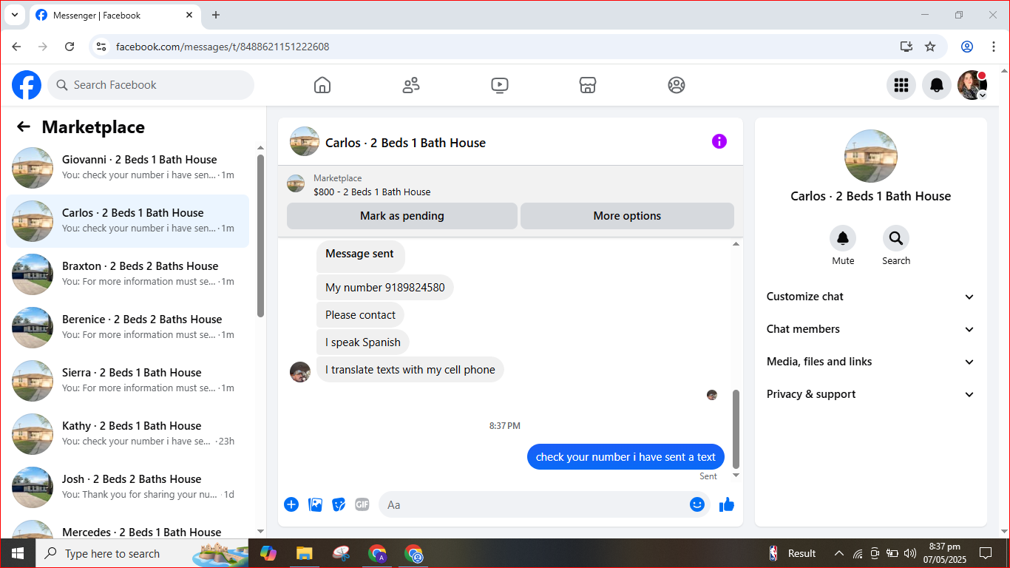Open Copilot from the taskbar
The image size is (1010, 568).
(x=268, y=553)
